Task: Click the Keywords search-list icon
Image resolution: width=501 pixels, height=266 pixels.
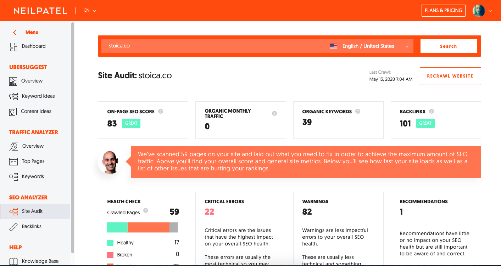Action: pyautogui.click(x=13, y=177)
